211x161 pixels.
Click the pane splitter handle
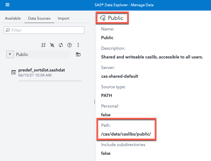[x=94, y=102]
